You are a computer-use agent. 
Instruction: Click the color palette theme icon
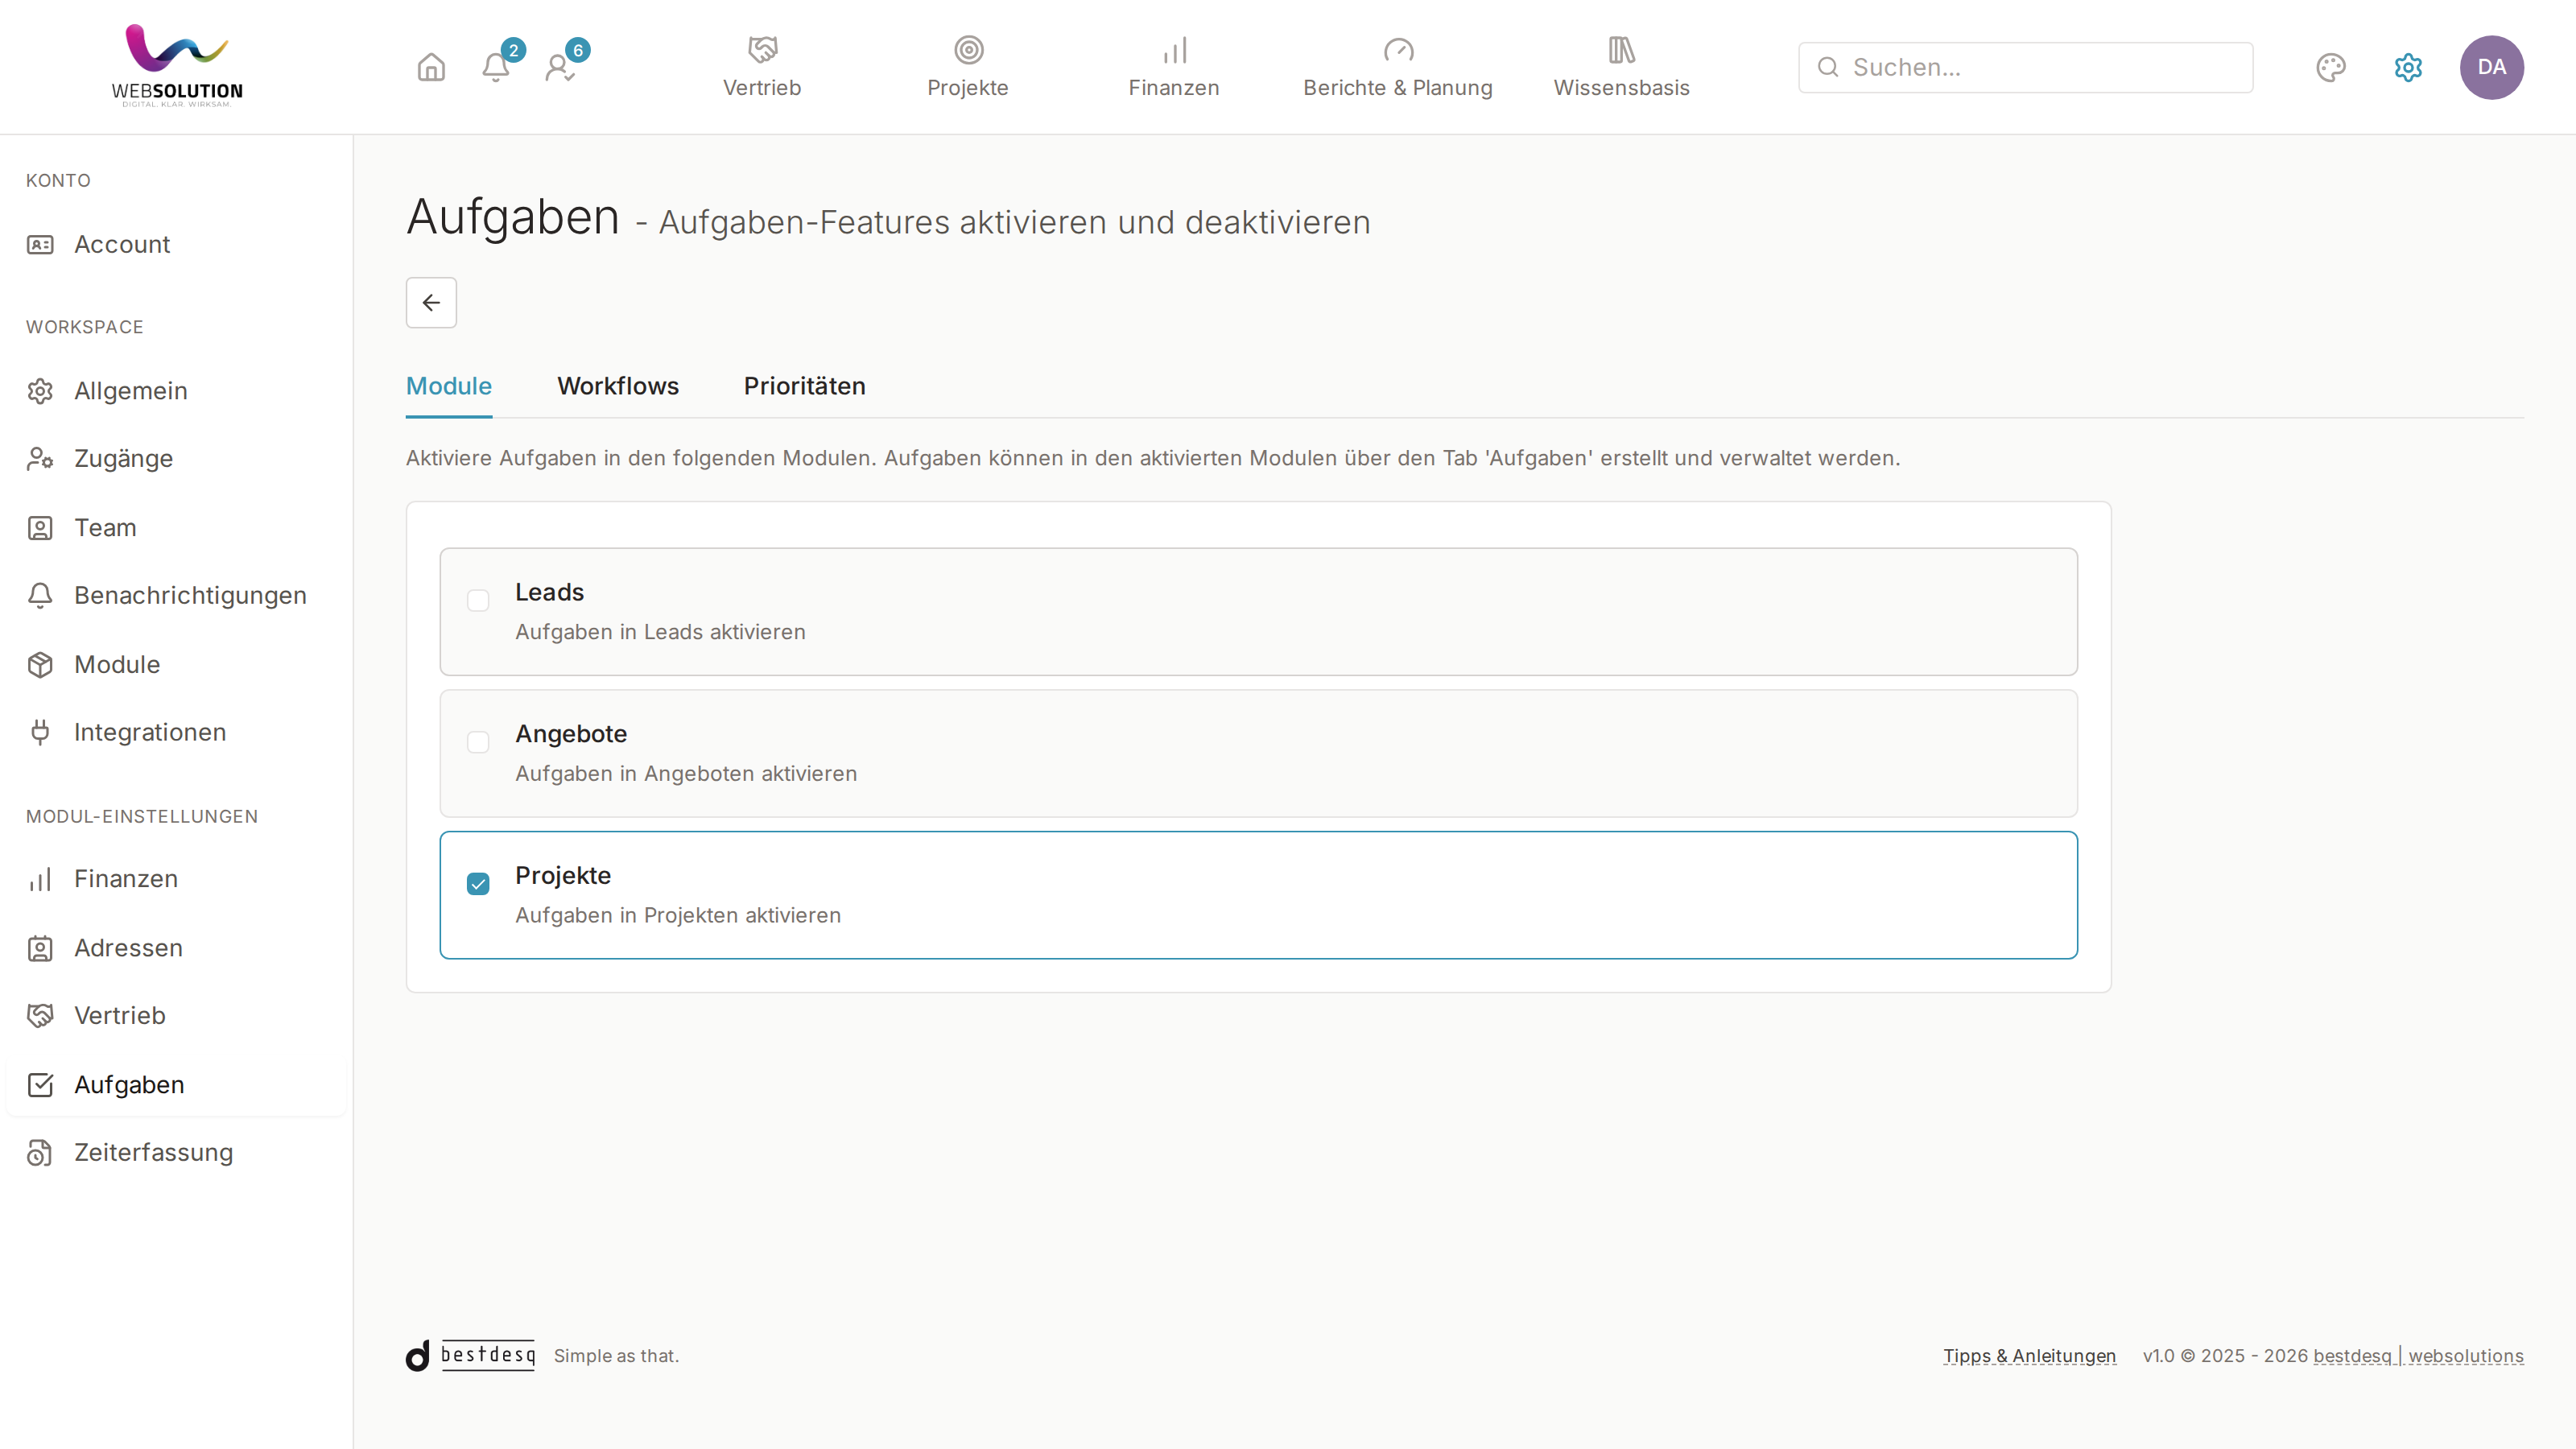[x=2331, y=67]
